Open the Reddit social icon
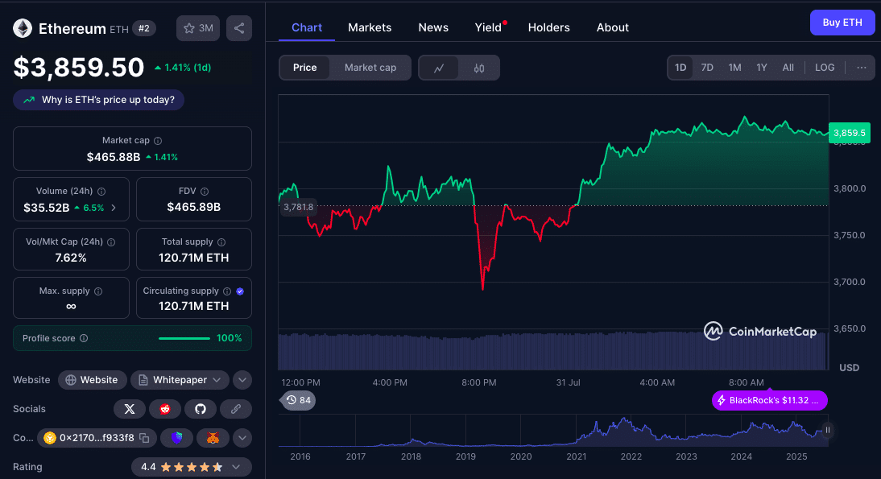Image resolution: width=881 pixels, height=479 pixels. click(165, 409)
